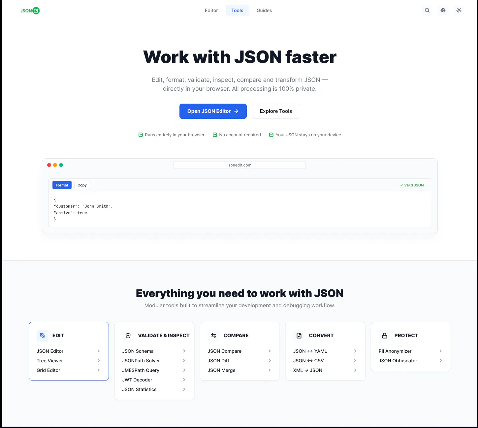Open the JSON Diff tool link

click(239, 361)
